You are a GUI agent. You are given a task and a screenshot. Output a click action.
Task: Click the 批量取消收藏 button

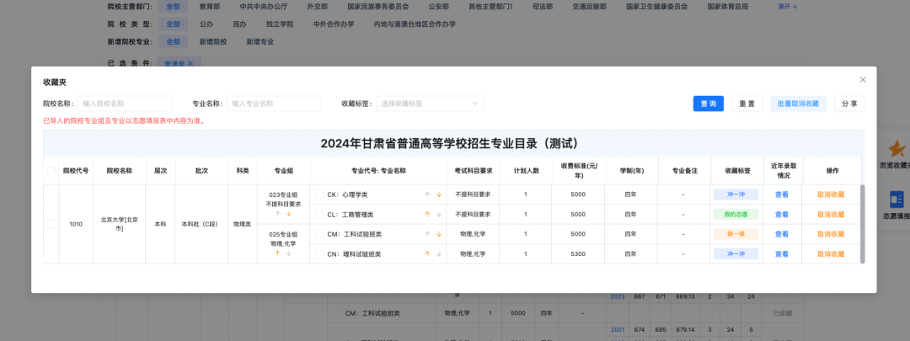click(x=797, y=104)
